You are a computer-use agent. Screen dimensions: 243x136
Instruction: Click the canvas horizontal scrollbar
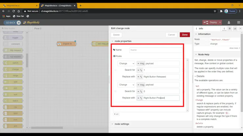[47, 128]
